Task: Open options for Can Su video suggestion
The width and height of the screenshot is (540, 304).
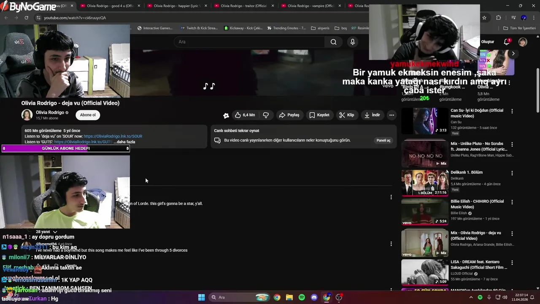Action: (x=512, y=111)
